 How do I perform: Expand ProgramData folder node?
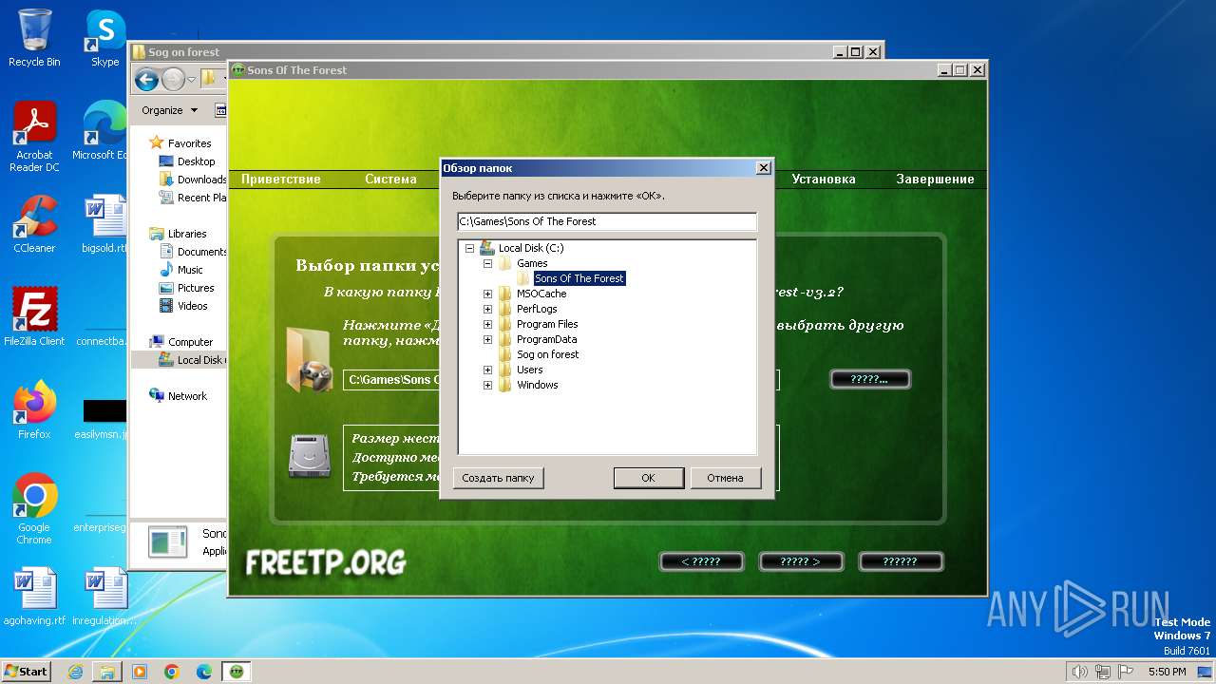pos(487,339)
